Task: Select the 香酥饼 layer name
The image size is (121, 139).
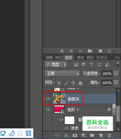Action: [73, 99]
